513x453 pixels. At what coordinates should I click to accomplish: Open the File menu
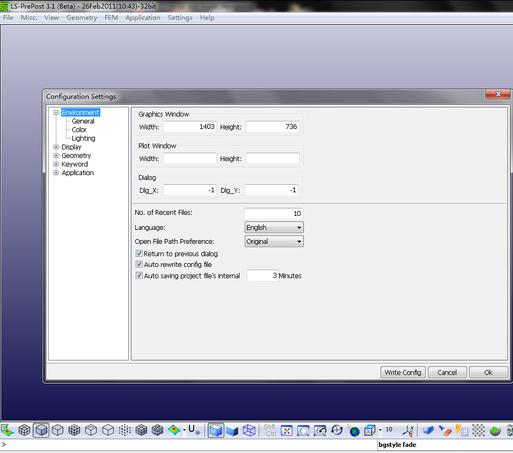coord(8,18)
